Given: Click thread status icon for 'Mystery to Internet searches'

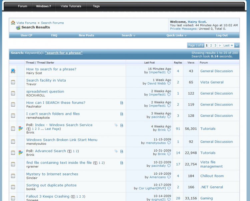Looking at the screenshot, I should [x=13, y=176].
